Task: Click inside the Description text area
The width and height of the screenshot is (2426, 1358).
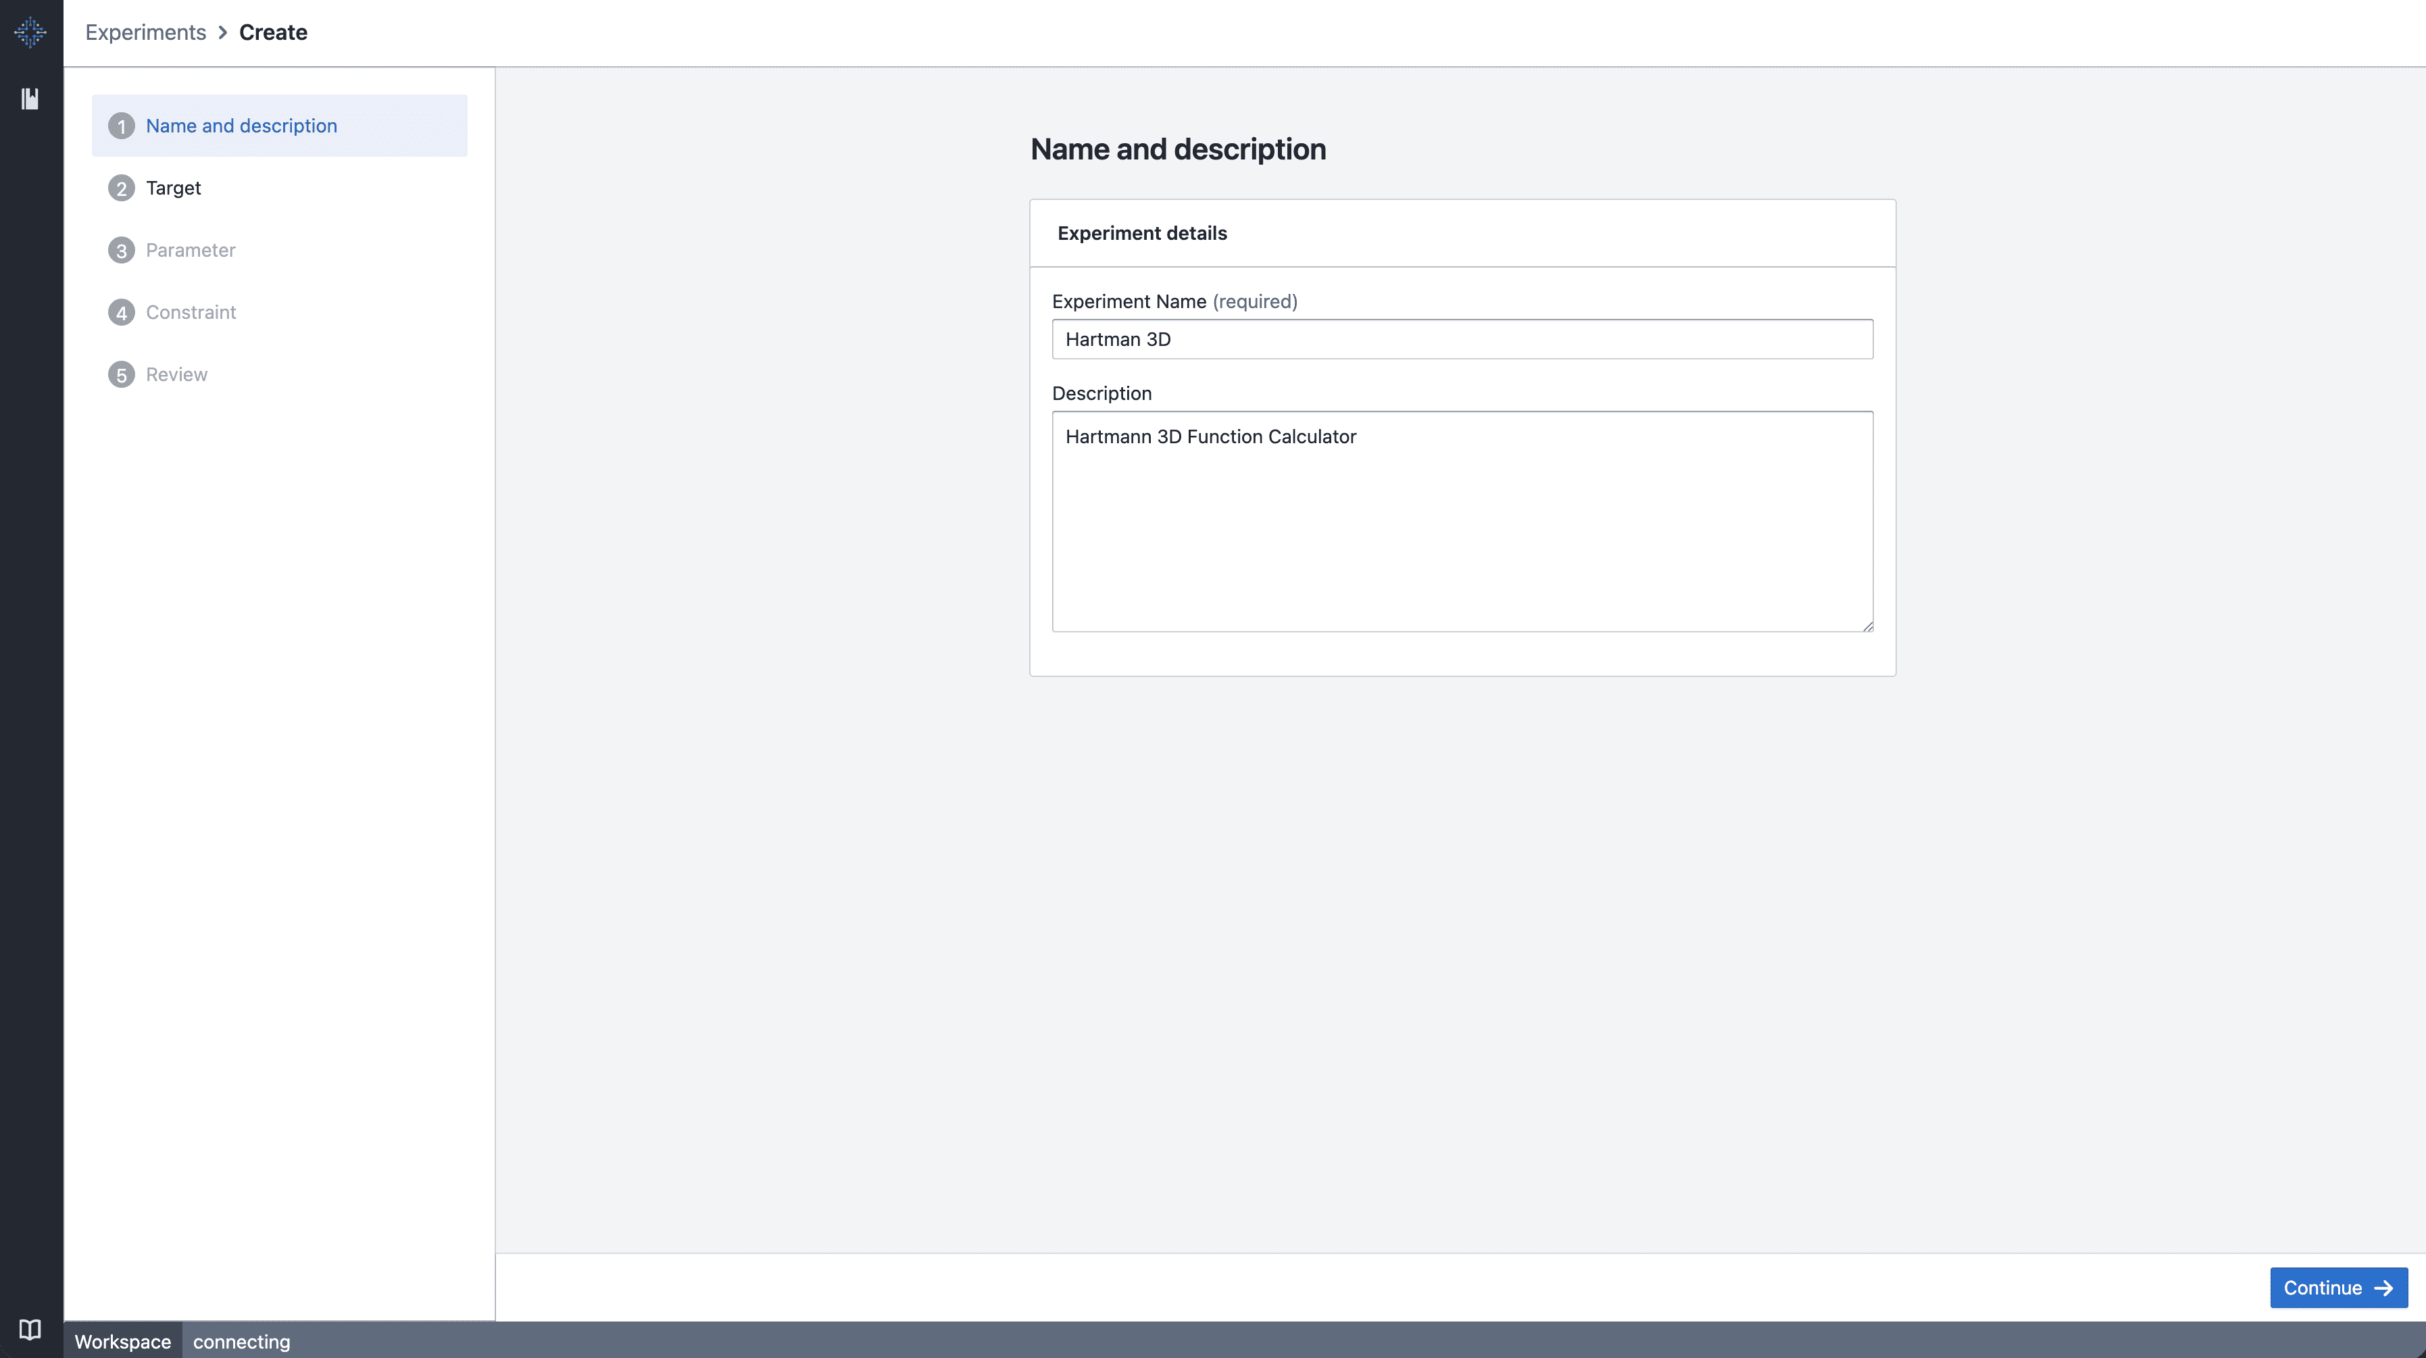Action: click(x=1462, y=522)
